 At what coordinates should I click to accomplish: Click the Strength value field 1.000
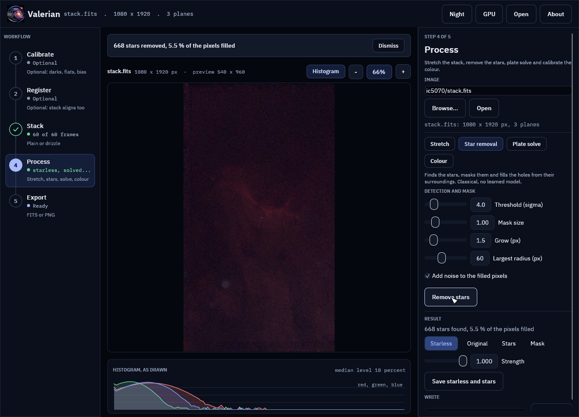coord(484,361)
